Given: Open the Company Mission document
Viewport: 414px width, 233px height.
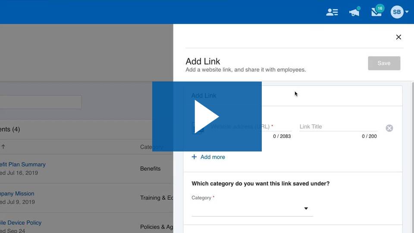Looking at the screenshot, I should point(17,194).
